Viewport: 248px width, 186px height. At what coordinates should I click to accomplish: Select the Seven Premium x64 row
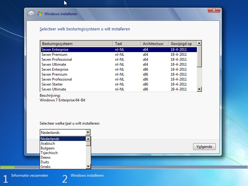point(119,55)
